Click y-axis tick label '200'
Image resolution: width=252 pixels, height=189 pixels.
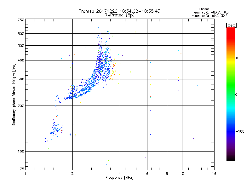[x=21, y=106]
